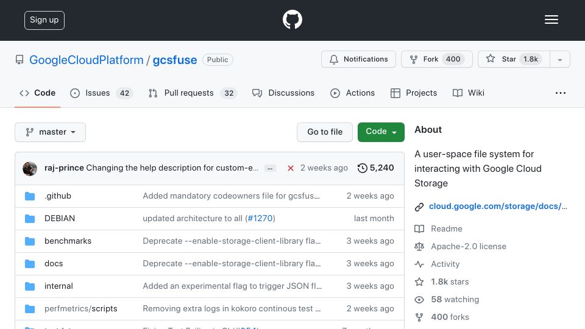Open raj-prince author link
The height and width of the screenshot is (329, 585).
(x=64, y=168)
